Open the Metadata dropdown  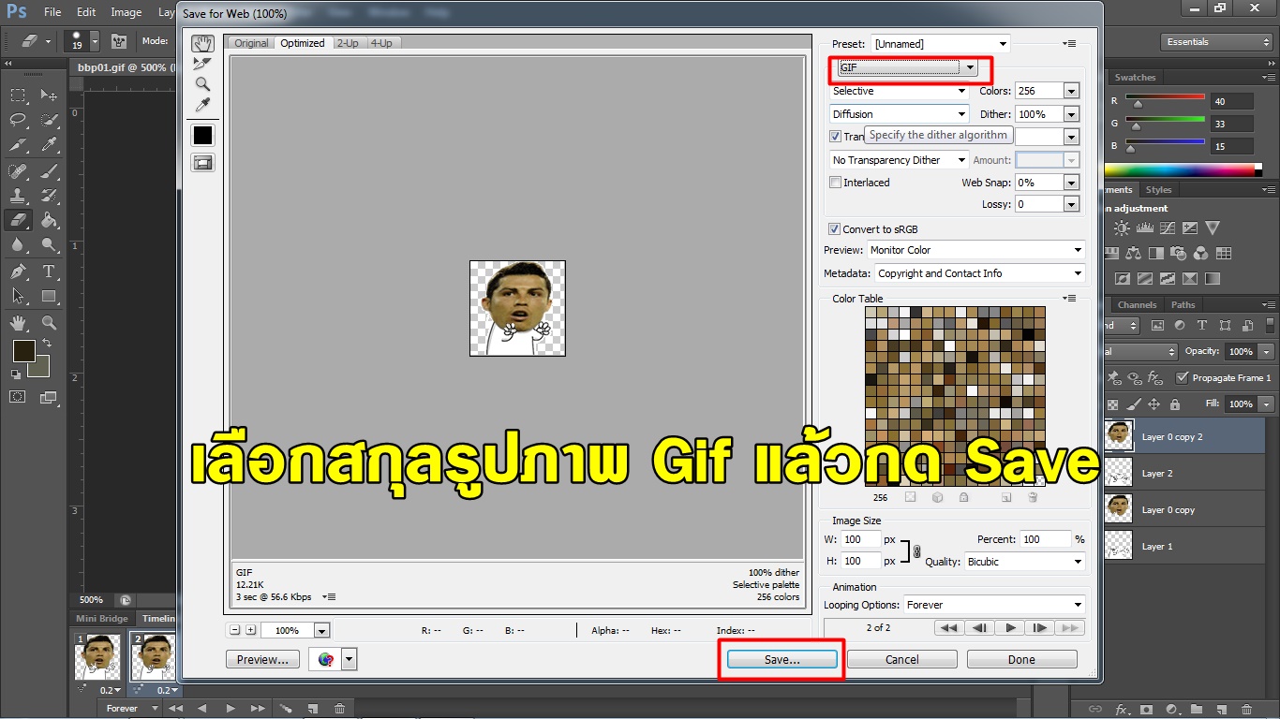click(x=980, y=273)
